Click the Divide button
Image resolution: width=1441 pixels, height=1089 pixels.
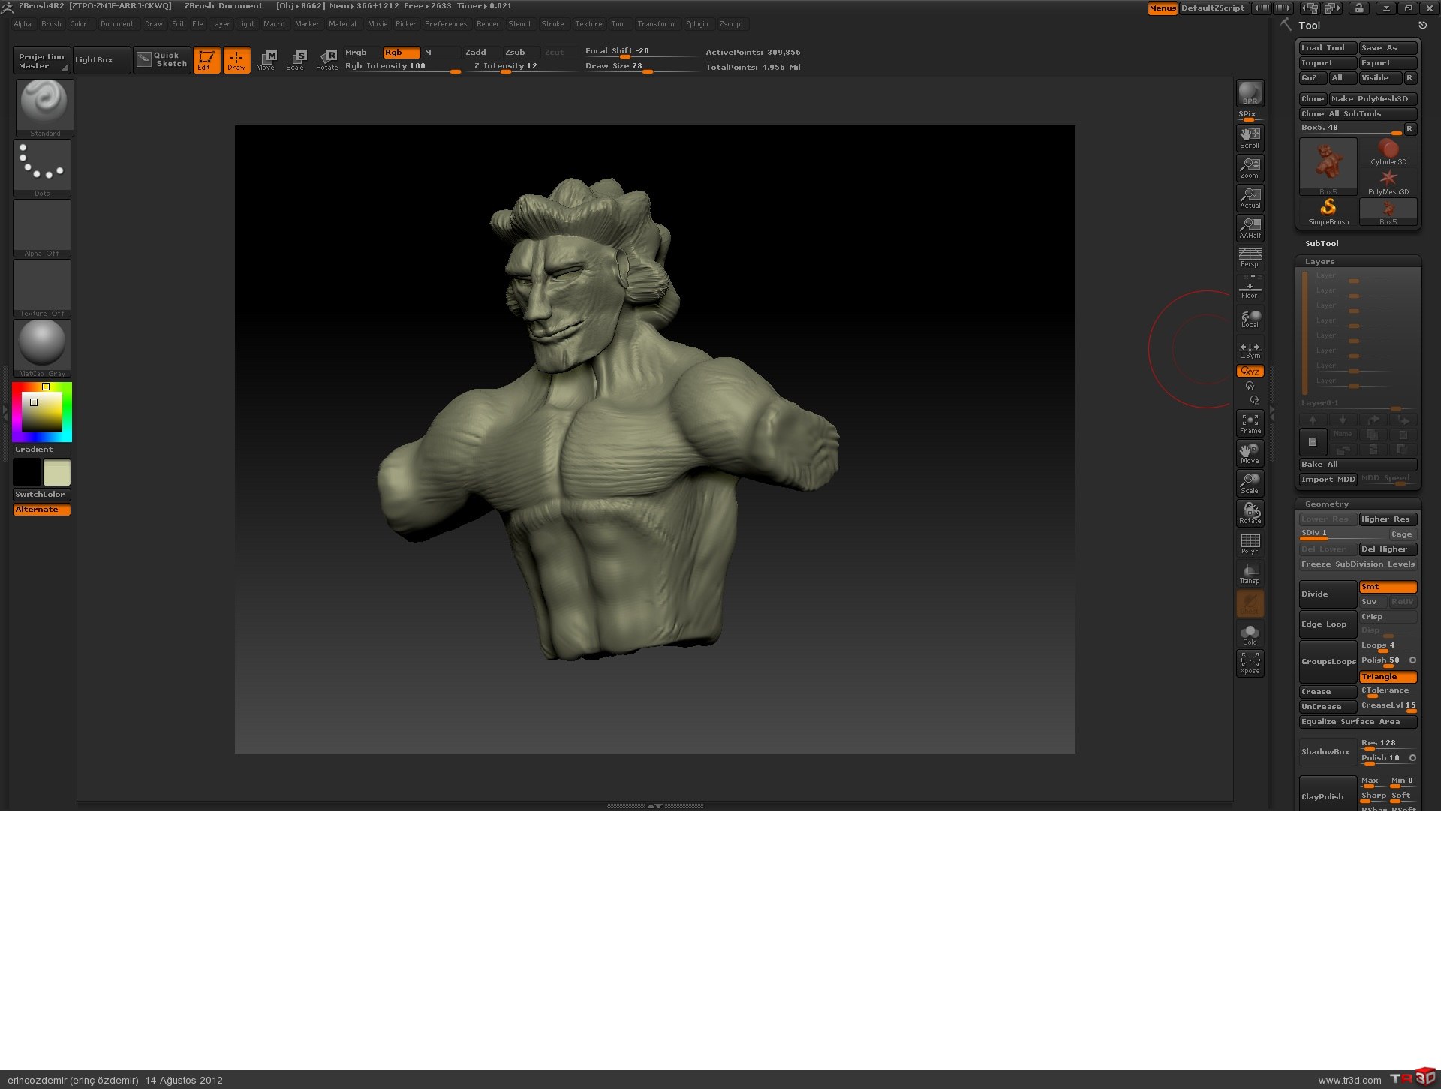(1328, 594)
